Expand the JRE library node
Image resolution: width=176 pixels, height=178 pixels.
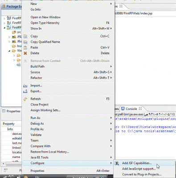[x=9, y=37]
